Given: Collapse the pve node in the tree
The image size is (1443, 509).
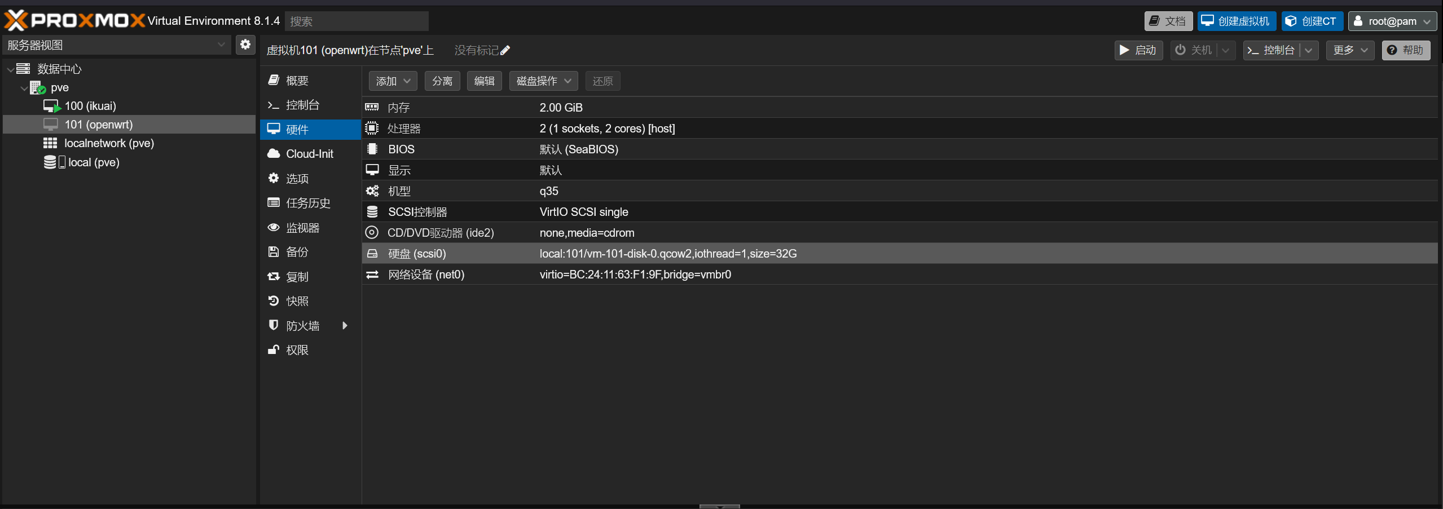Looking at the screenshot, I should click(x=24, y=88).
